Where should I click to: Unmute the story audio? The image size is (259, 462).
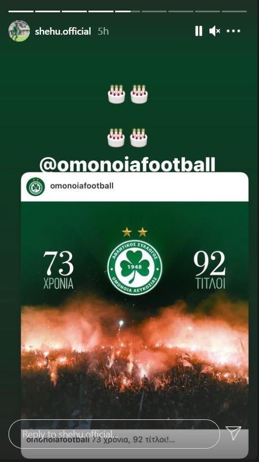(x=215, y=31)
